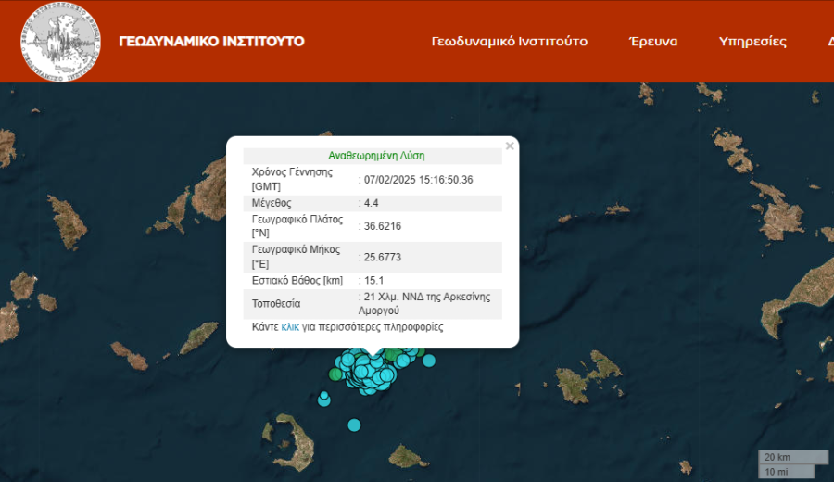Click the Γεωγραφικό Μήκος label
834x482 pixels.
pos(296,257)
